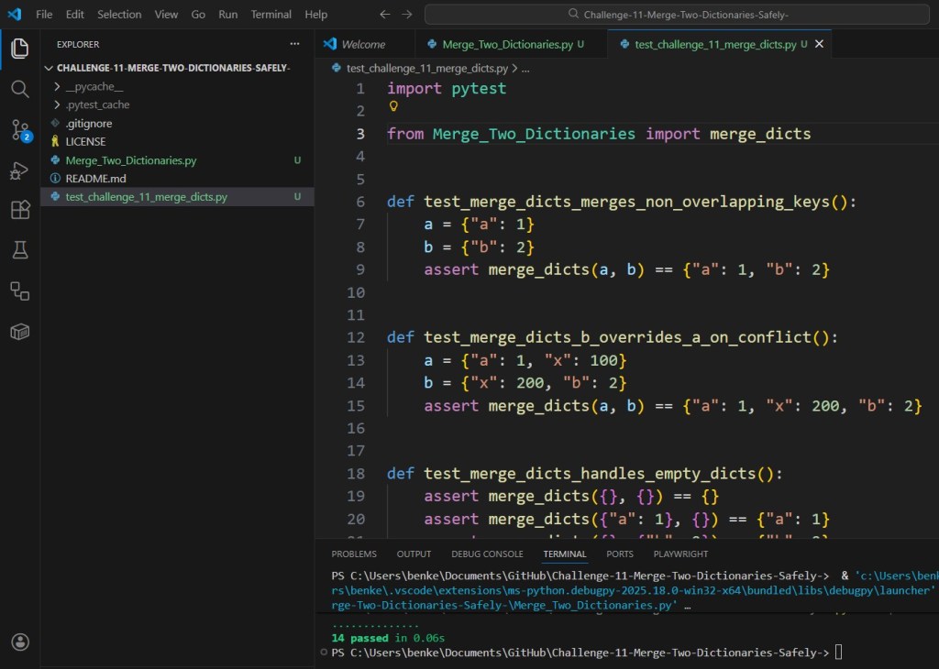939x669 pixels.
Task: Navigate back with the back arrow
Action: tap(384, 14)
